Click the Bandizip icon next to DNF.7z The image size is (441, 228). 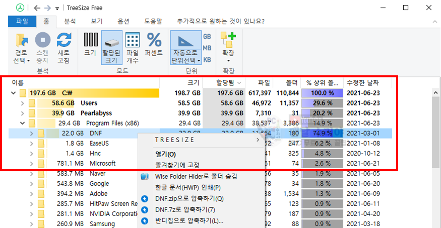click(145, 210)
